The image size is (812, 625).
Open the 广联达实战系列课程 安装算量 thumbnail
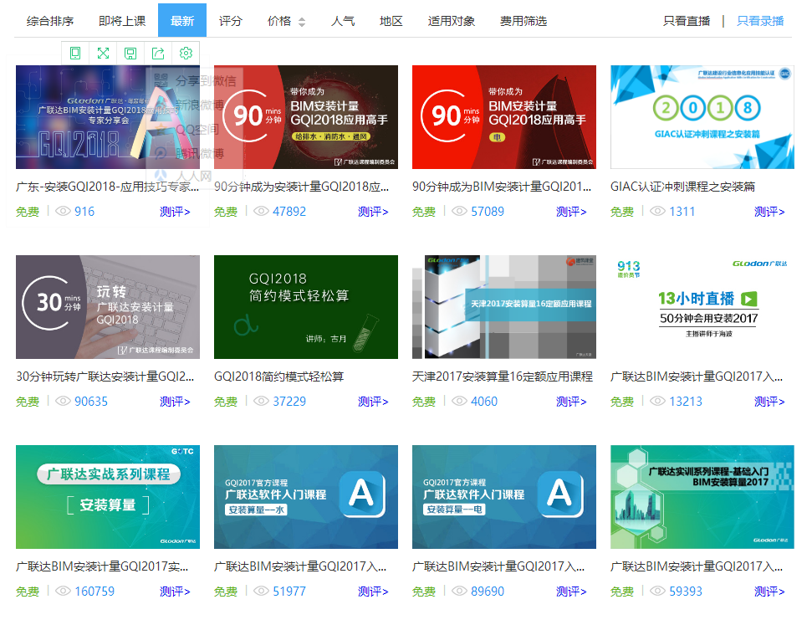click(x=108, y=497)
